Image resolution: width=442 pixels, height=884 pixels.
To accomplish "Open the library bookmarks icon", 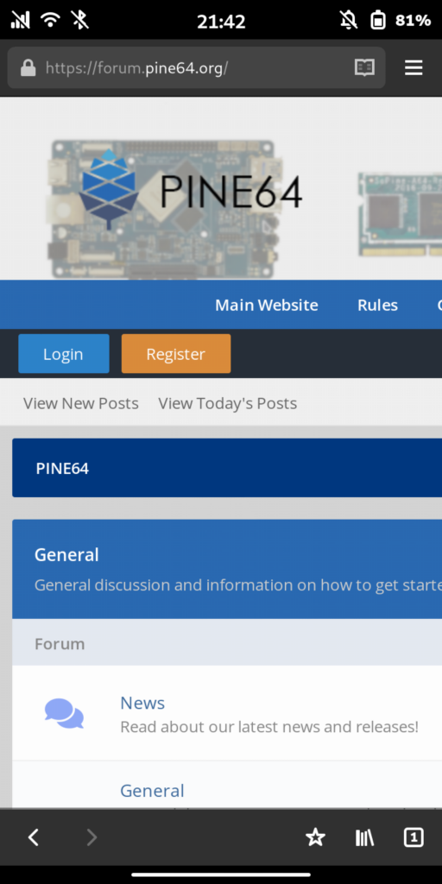I will point(364,837).
